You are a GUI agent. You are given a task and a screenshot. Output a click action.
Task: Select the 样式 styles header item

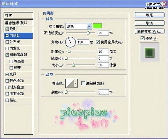18,16
